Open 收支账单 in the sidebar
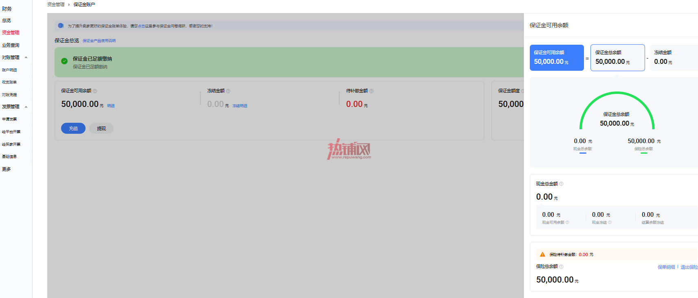 coord(9,82)
